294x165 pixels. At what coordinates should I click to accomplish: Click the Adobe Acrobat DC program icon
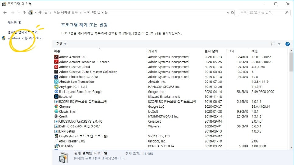pyautogui.click(x=56, y=57)
